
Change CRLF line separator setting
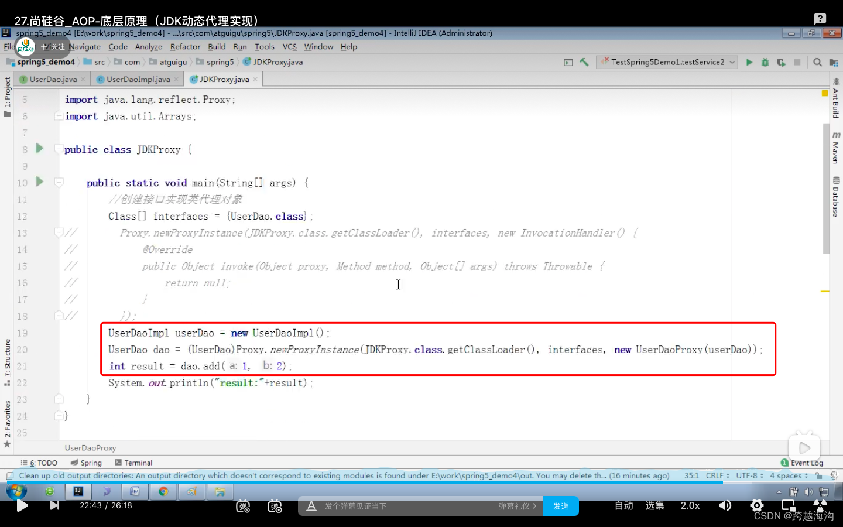click(718, 475)
